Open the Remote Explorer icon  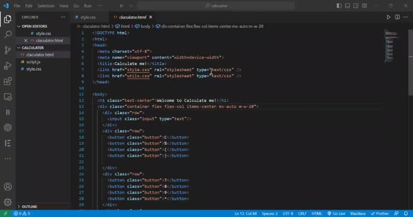pyautogui.click(x=8, y=97)
